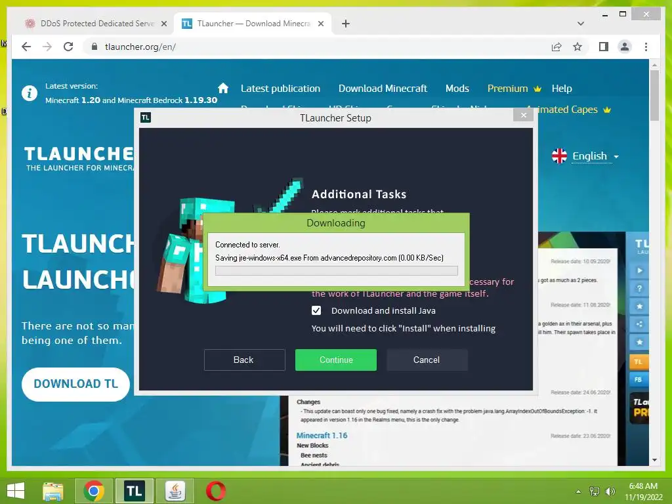
Task: Click the TLAUNCHER site logo
Action: pyautogui.click(x=79, y=158)
